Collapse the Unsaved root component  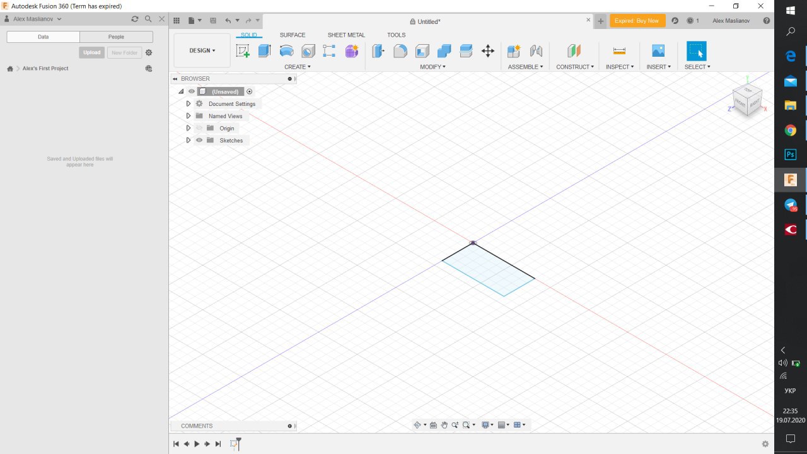pyautogui.click(x=181, y=91)
